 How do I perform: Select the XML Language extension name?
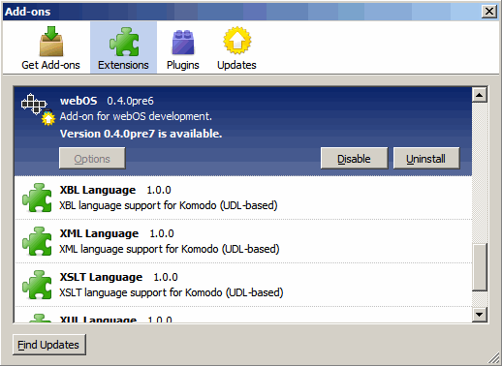[x=99, y=233]
